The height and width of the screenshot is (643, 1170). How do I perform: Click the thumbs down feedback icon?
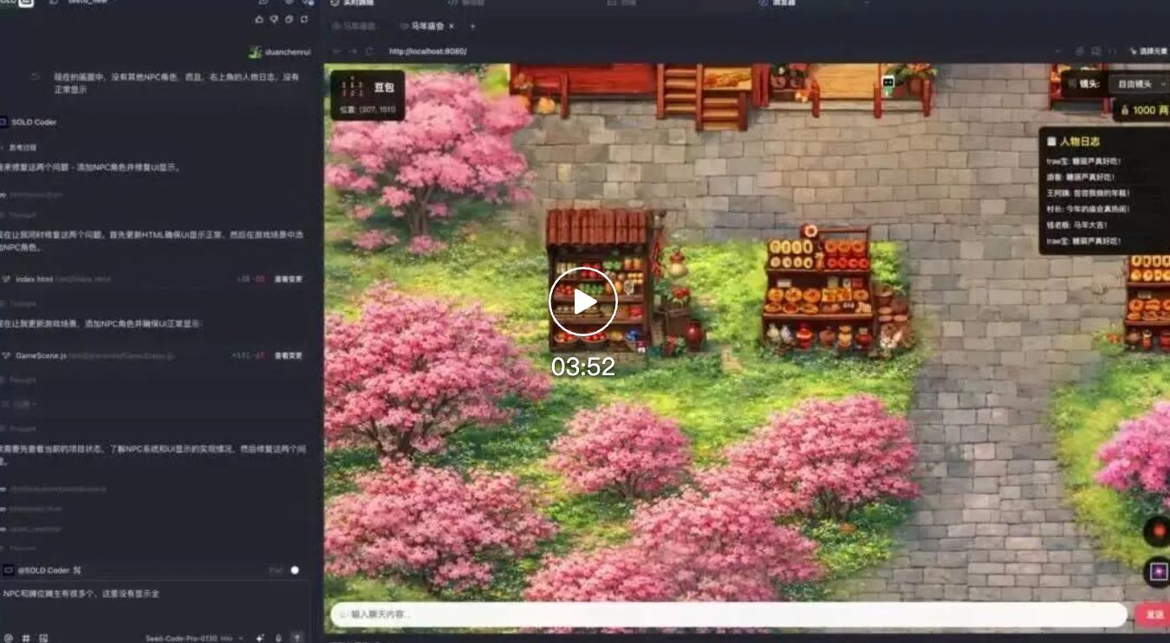point(274,19)
